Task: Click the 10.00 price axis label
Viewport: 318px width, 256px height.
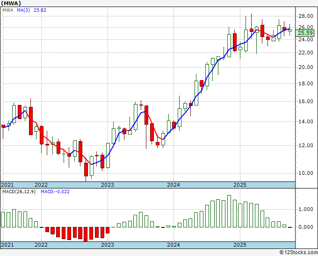Action: [306, 173]
